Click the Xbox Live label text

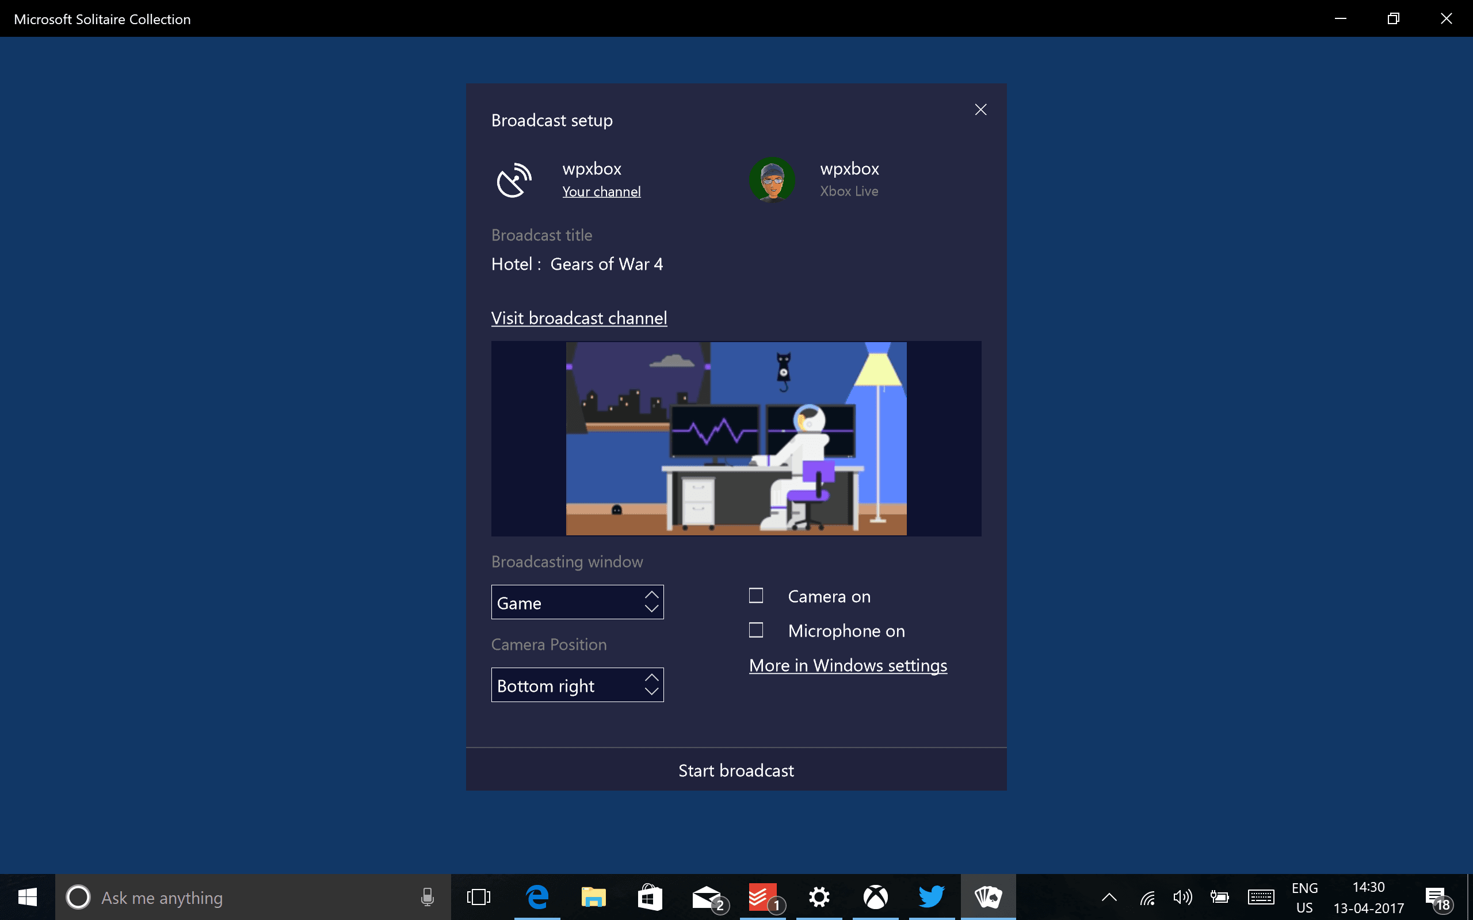point(849,191)
